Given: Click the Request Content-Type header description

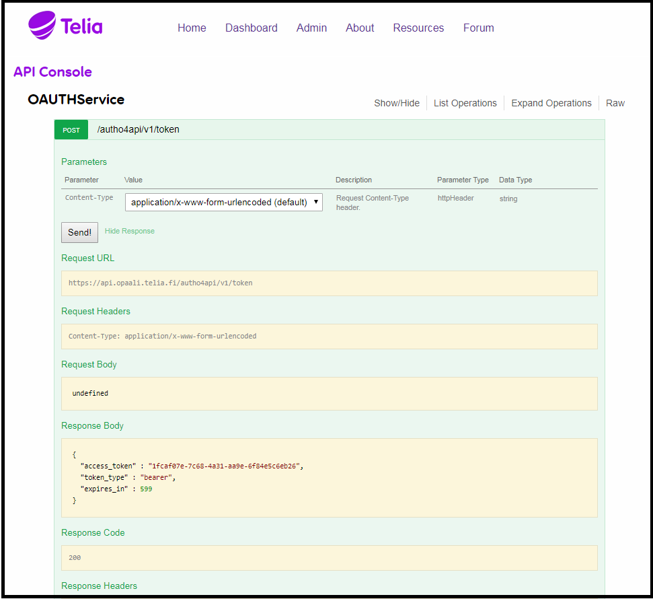Looking at the screenshot, I should click(373, 203).
